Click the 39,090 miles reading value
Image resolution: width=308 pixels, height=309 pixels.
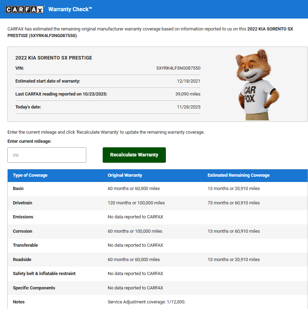tap(188, 94)
